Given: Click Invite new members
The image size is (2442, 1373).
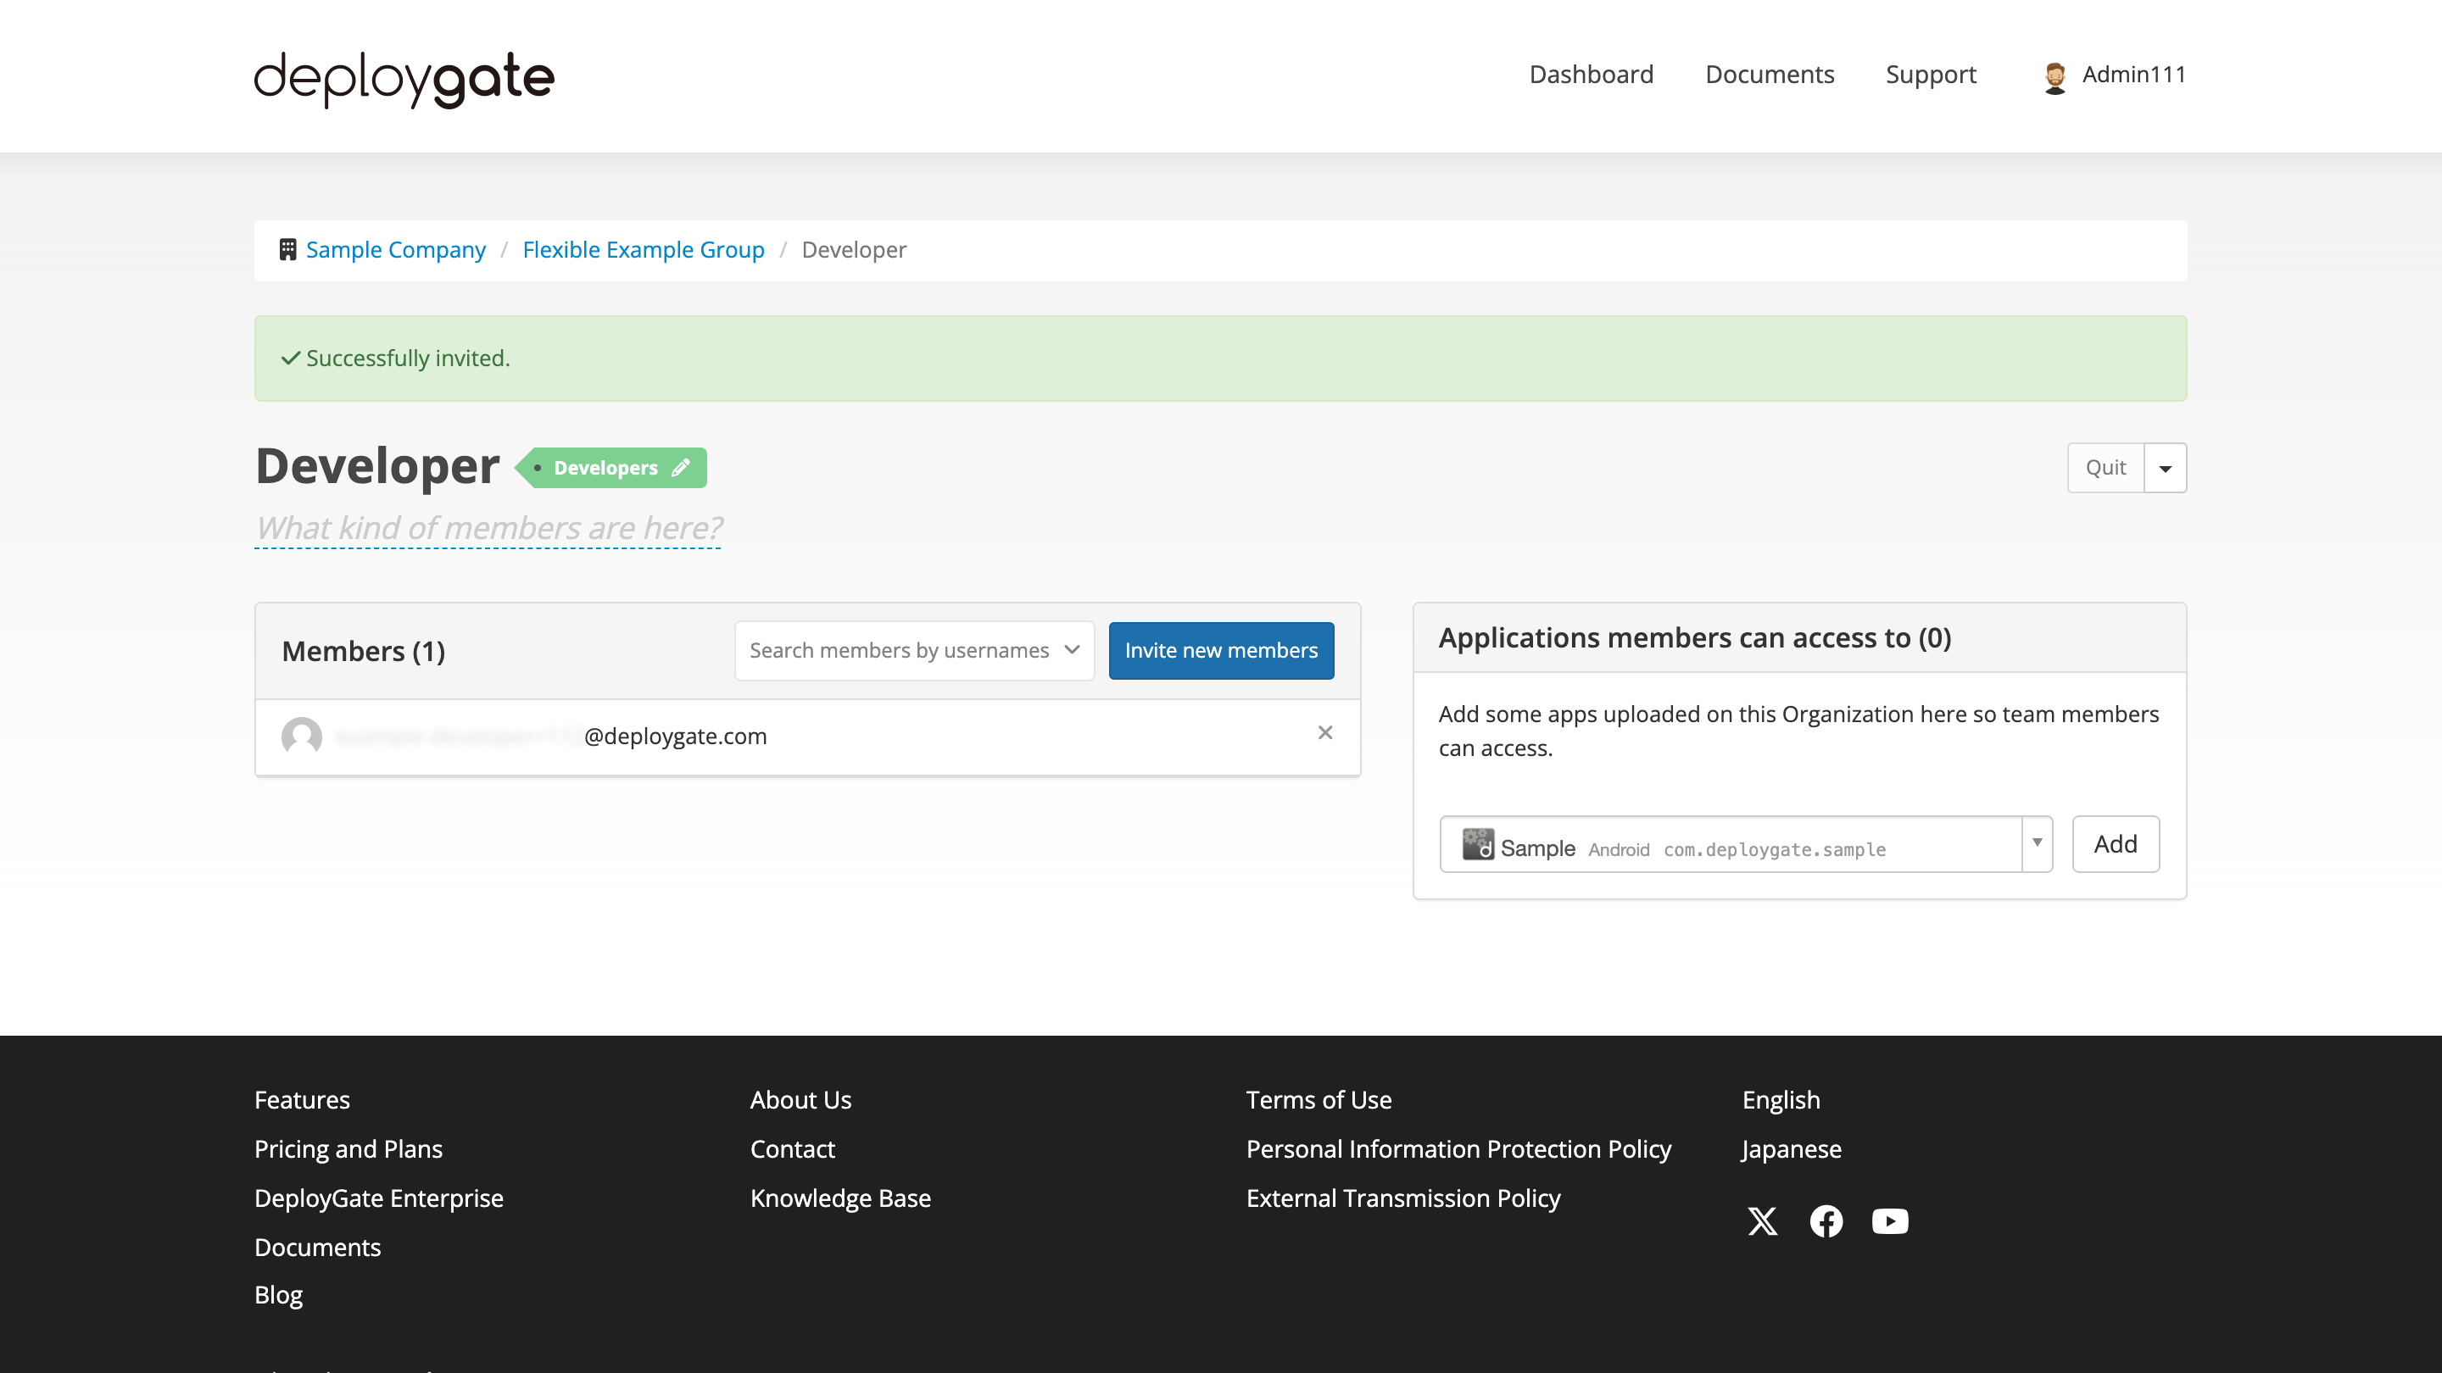Looking at the screenshot, I should click(1221, 650).
